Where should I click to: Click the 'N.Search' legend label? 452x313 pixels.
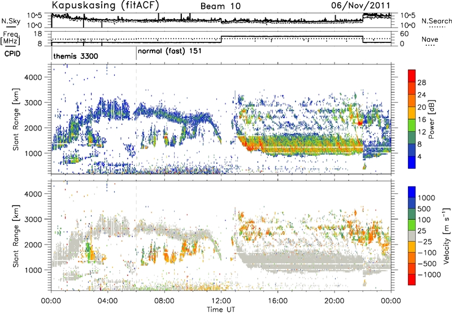pyautogui.click(x=436, y=21)
